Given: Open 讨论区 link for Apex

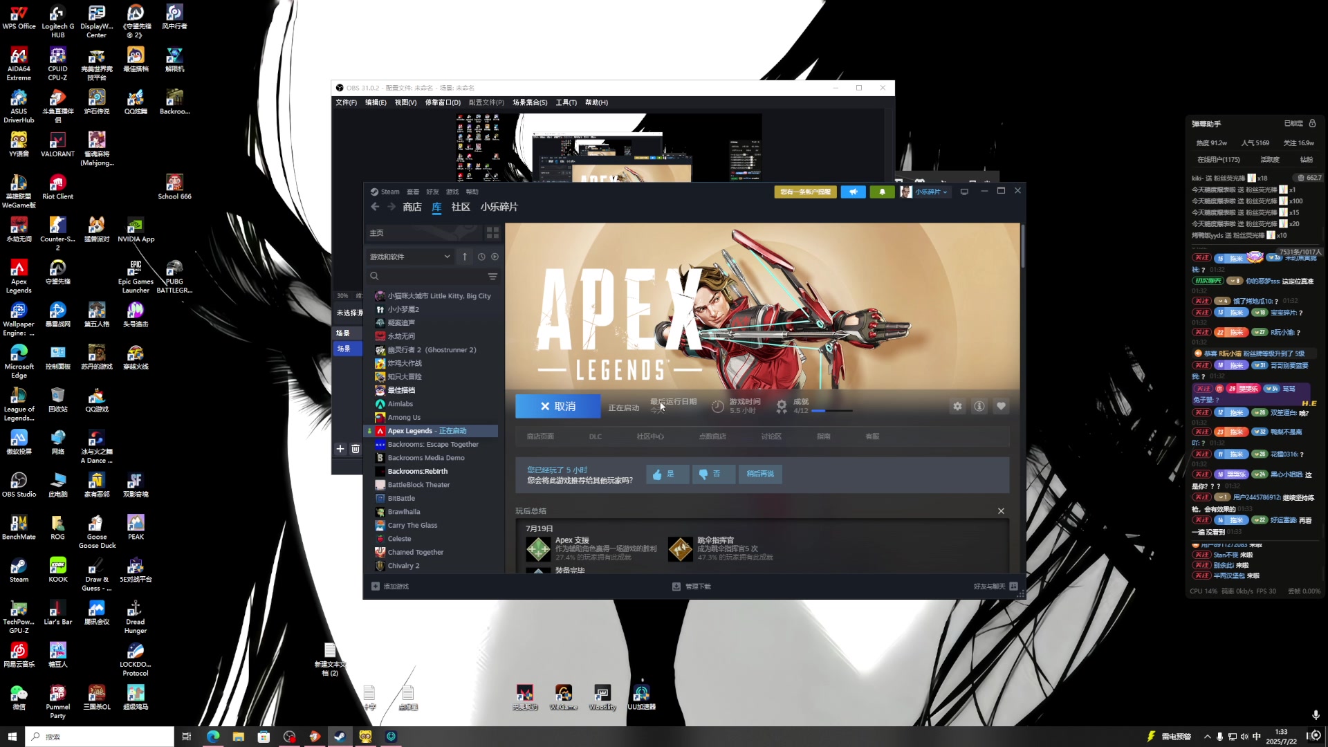Looking at the screenshot, I should point(771,436).
